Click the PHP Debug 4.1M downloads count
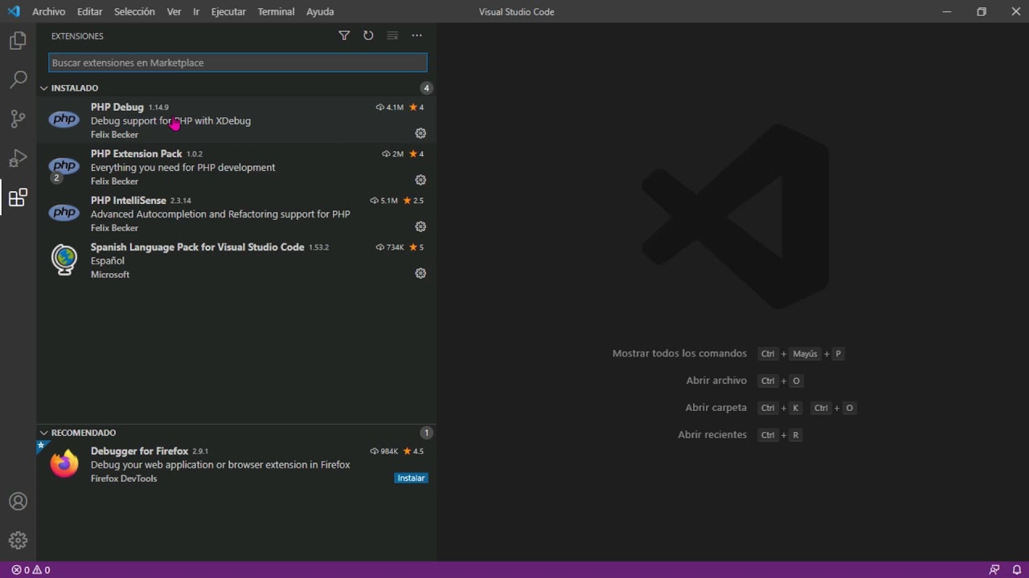 coord(390,108)
